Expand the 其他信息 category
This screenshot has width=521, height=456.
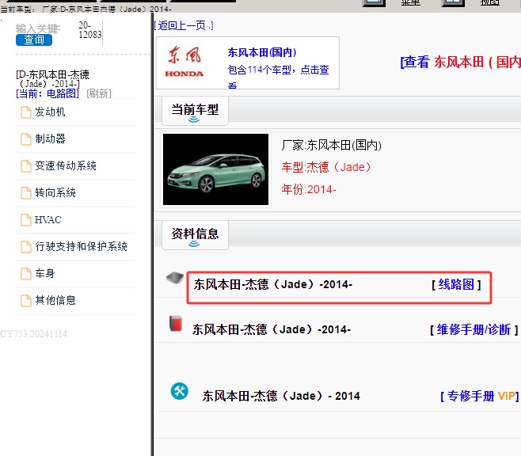[x=55, y=301]
